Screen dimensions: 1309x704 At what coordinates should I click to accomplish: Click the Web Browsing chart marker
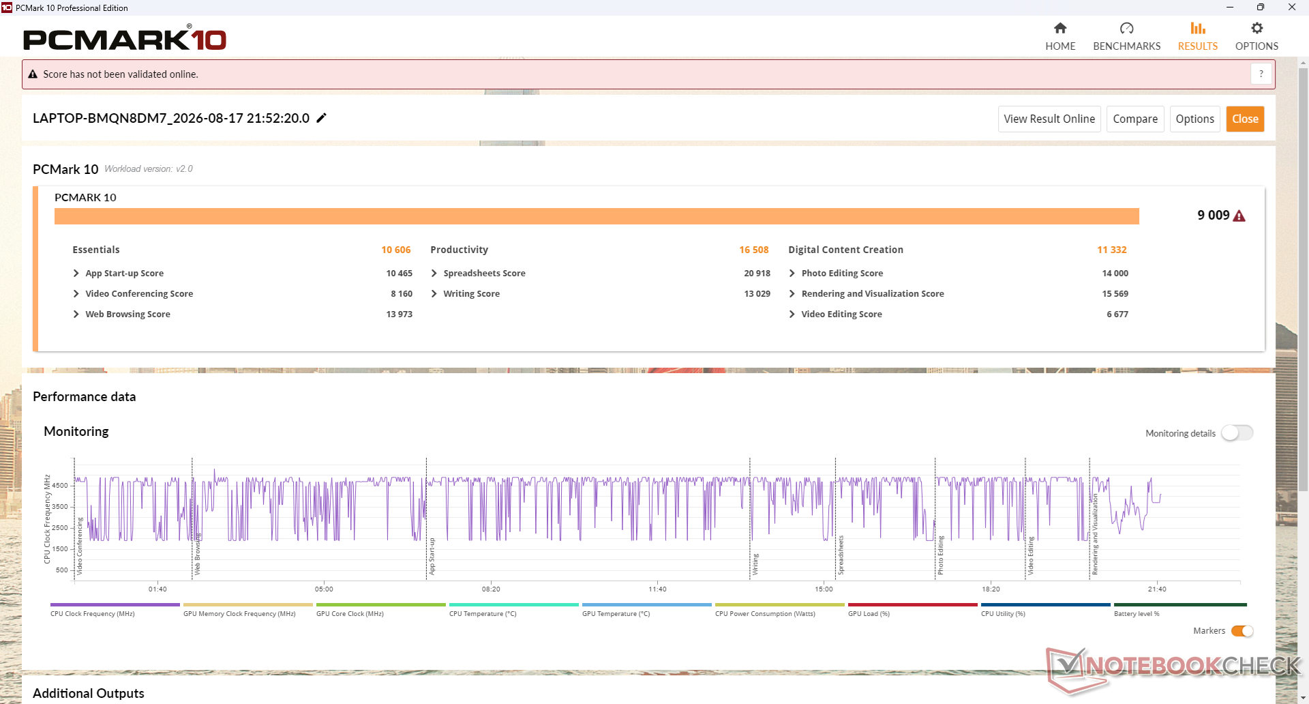pos(198,553)
